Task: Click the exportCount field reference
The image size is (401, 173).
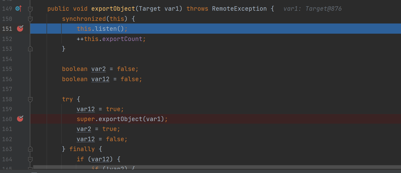Action: tap(122, 39)
